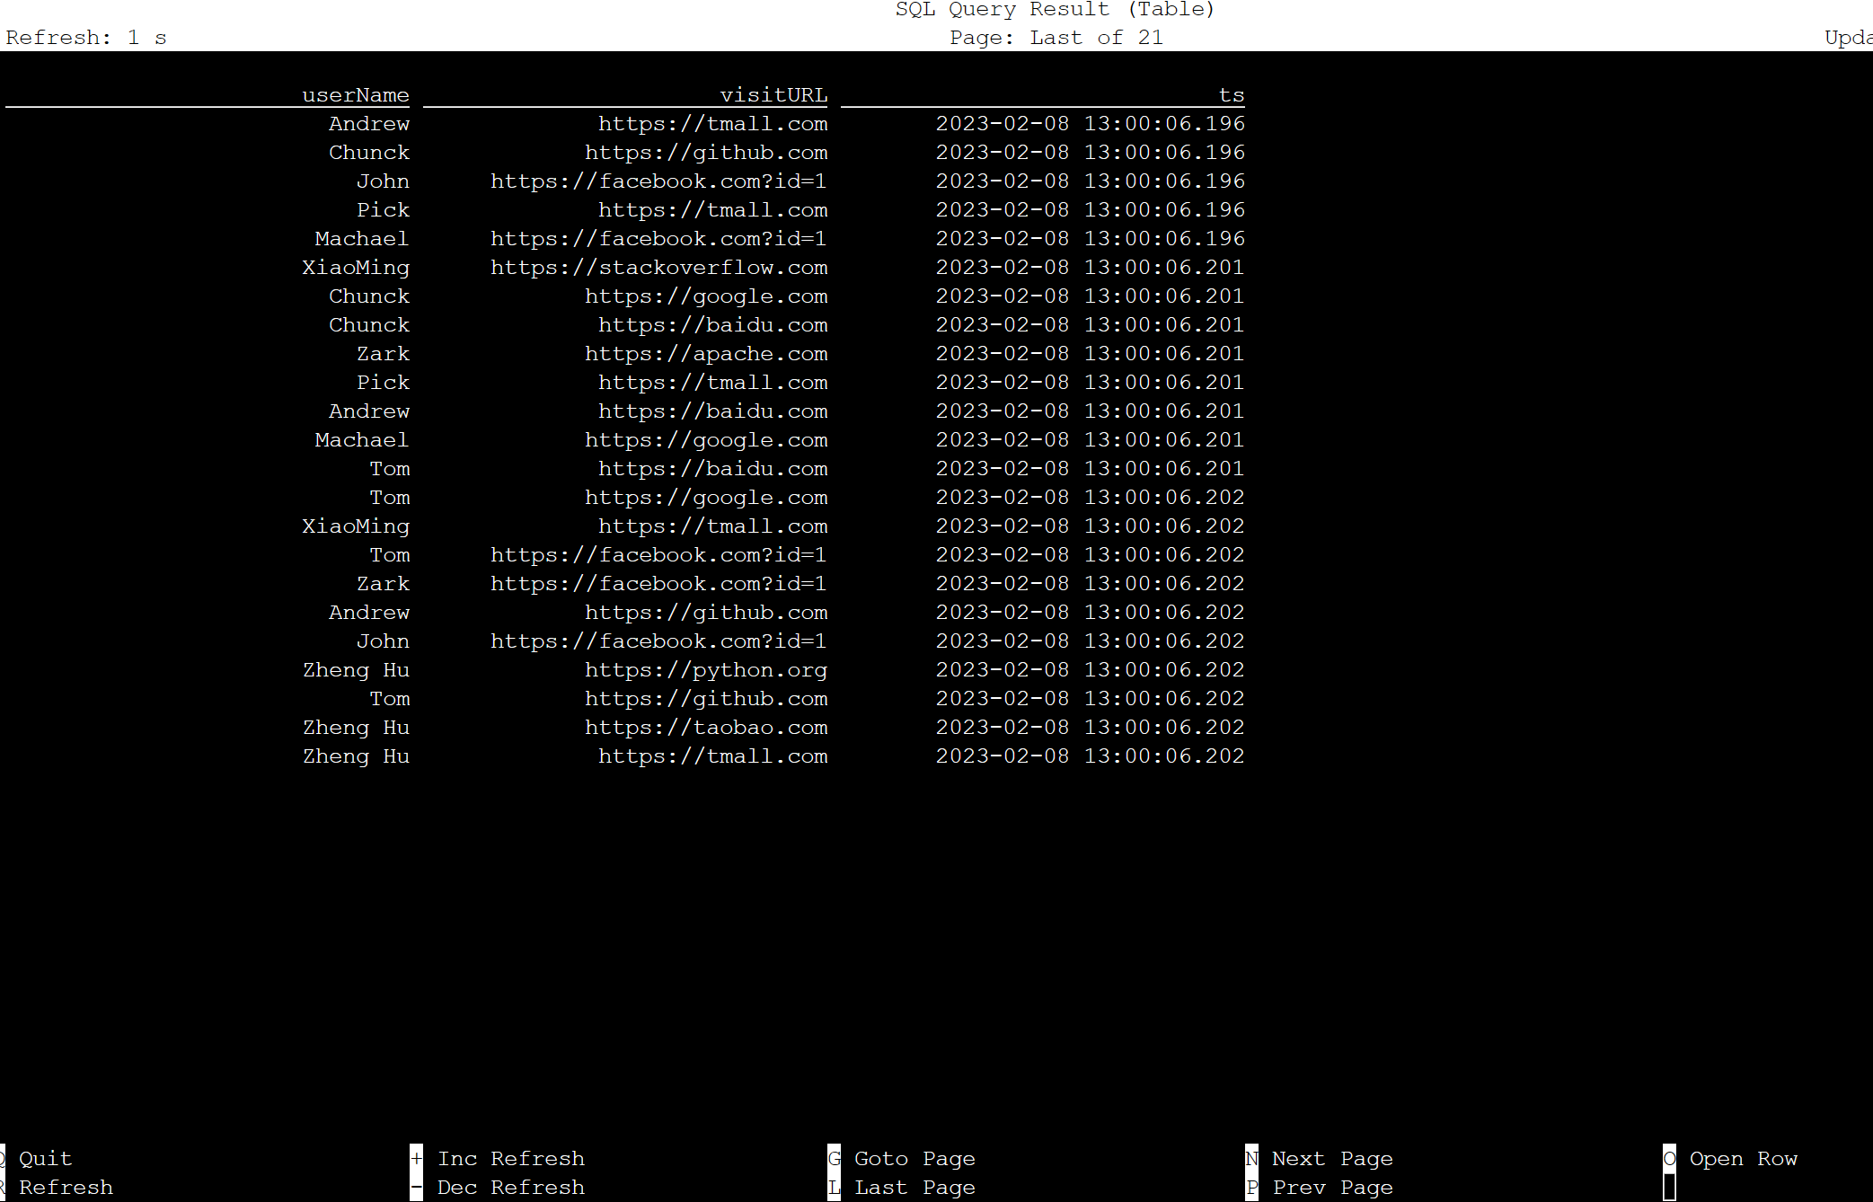Open Row detail for Zheng Hu
The image size is (1873, 1202).
tap(355, 669)
